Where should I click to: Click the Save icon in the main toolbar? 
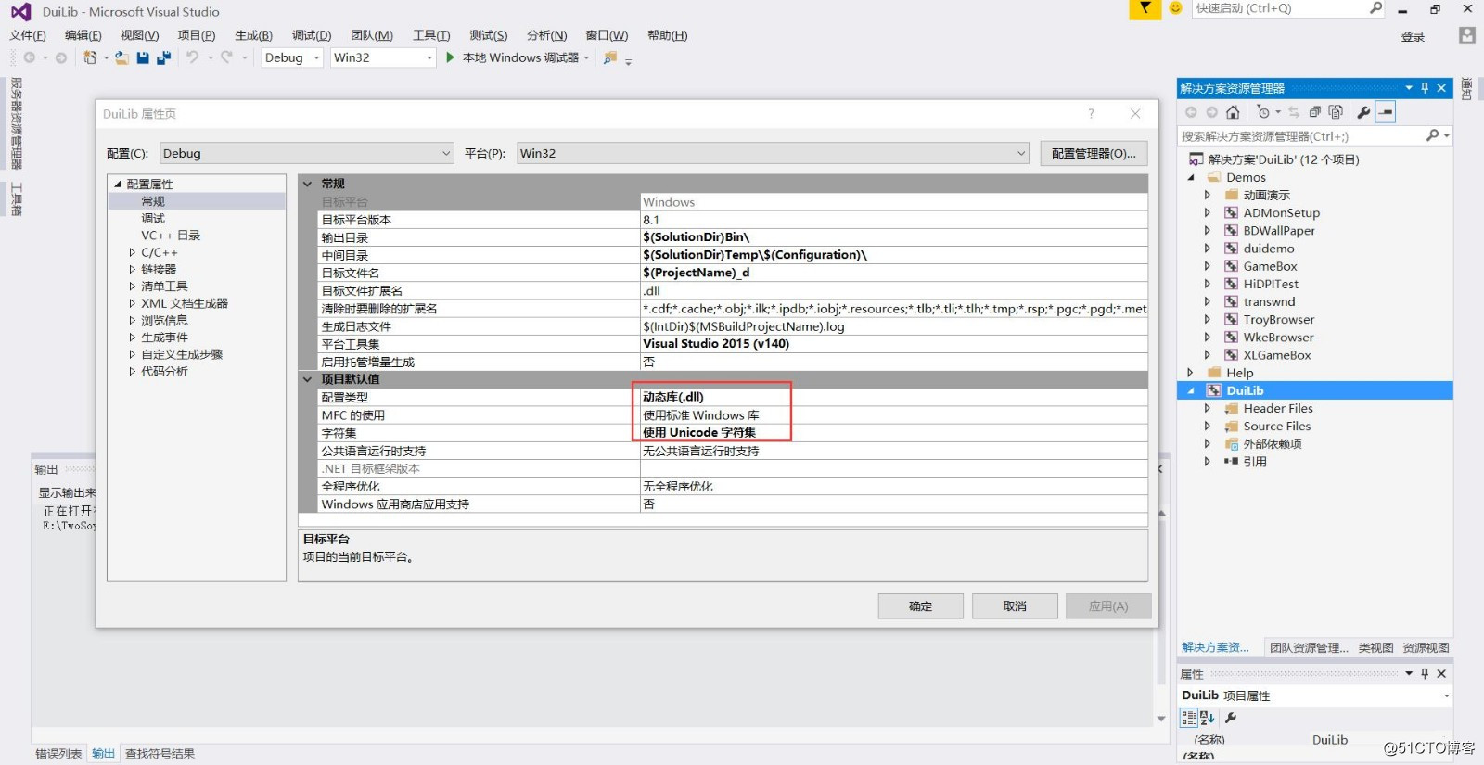pos(143,57)
